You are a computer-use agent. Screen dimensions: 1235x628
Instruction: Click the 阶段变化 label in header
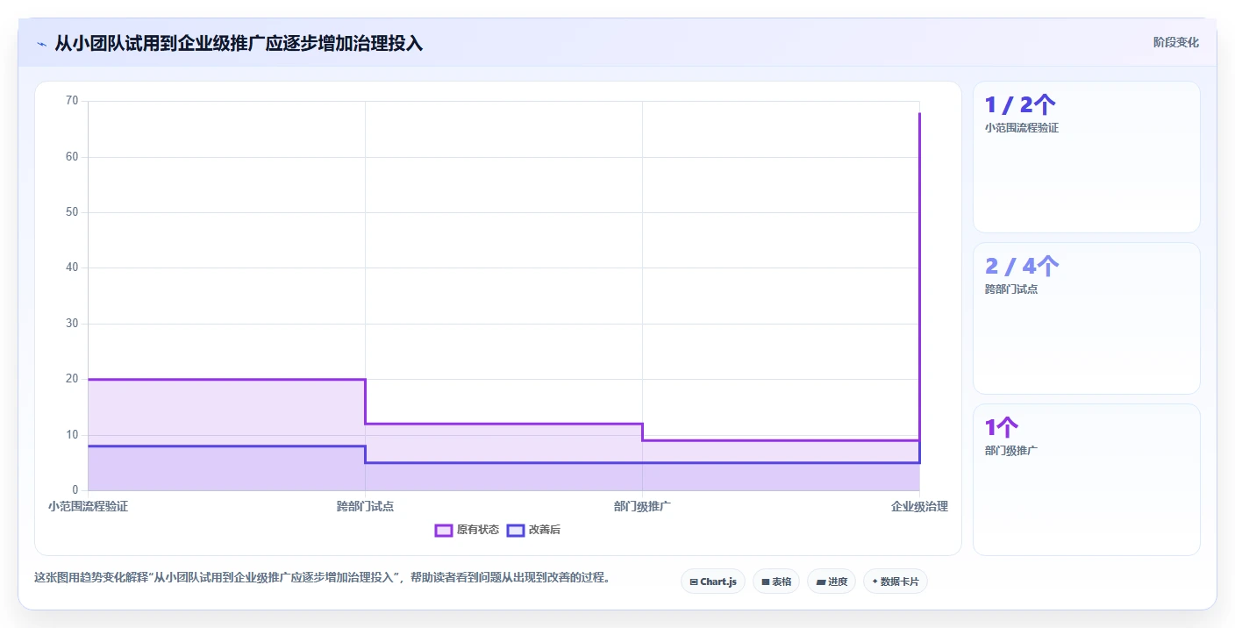point(1175,42)
